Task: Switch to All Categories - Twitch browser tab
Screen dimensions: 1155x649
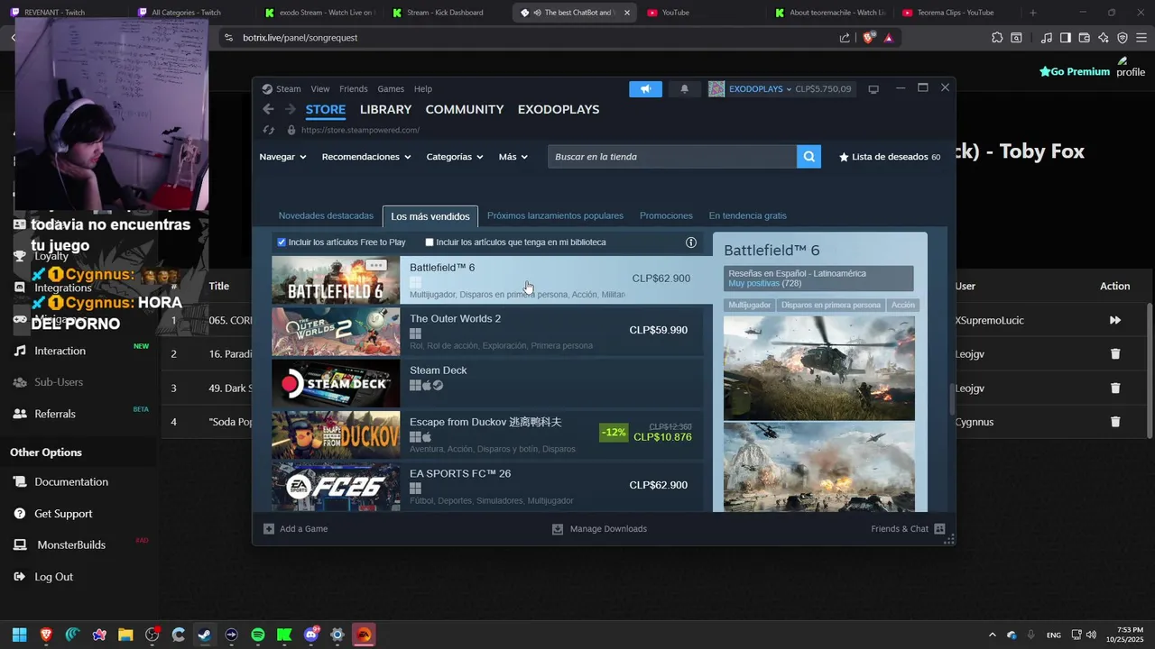Action: tap(186, 13)
